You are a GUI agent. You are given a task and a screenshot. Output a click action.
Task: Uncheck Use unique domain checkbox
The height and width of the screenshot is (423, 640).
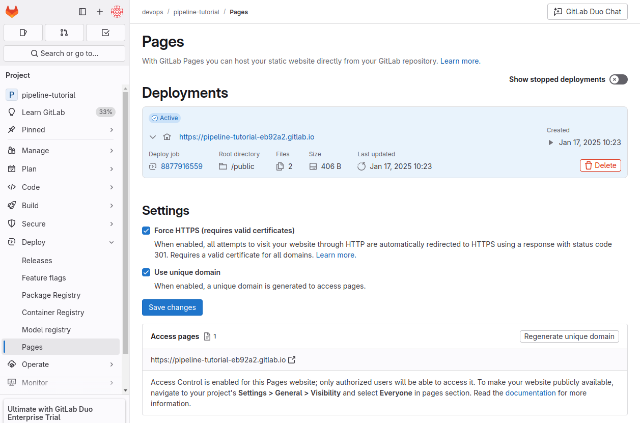coord(146,272)
